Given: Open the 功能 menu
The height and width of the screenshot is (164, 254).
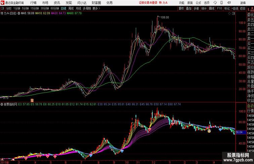Looking at the screenshot, I should (x=181, y=3).
